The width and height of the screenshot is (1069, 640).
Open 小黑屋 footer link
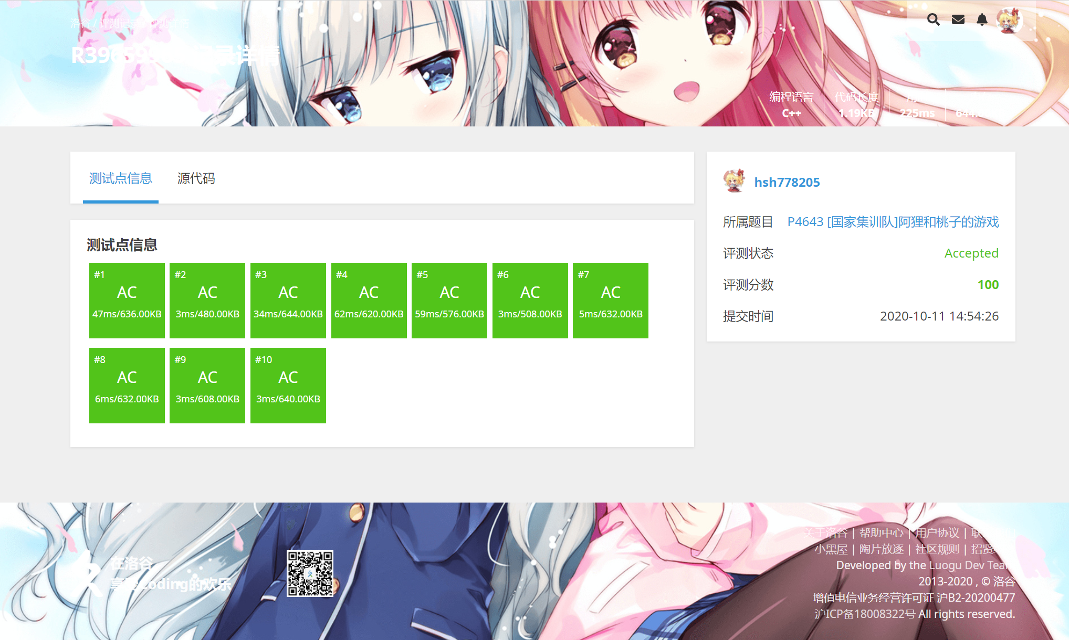click(831, 549)
